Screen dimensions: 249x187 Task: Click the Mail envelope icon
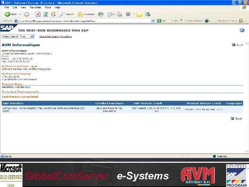(x=110, y=14)
